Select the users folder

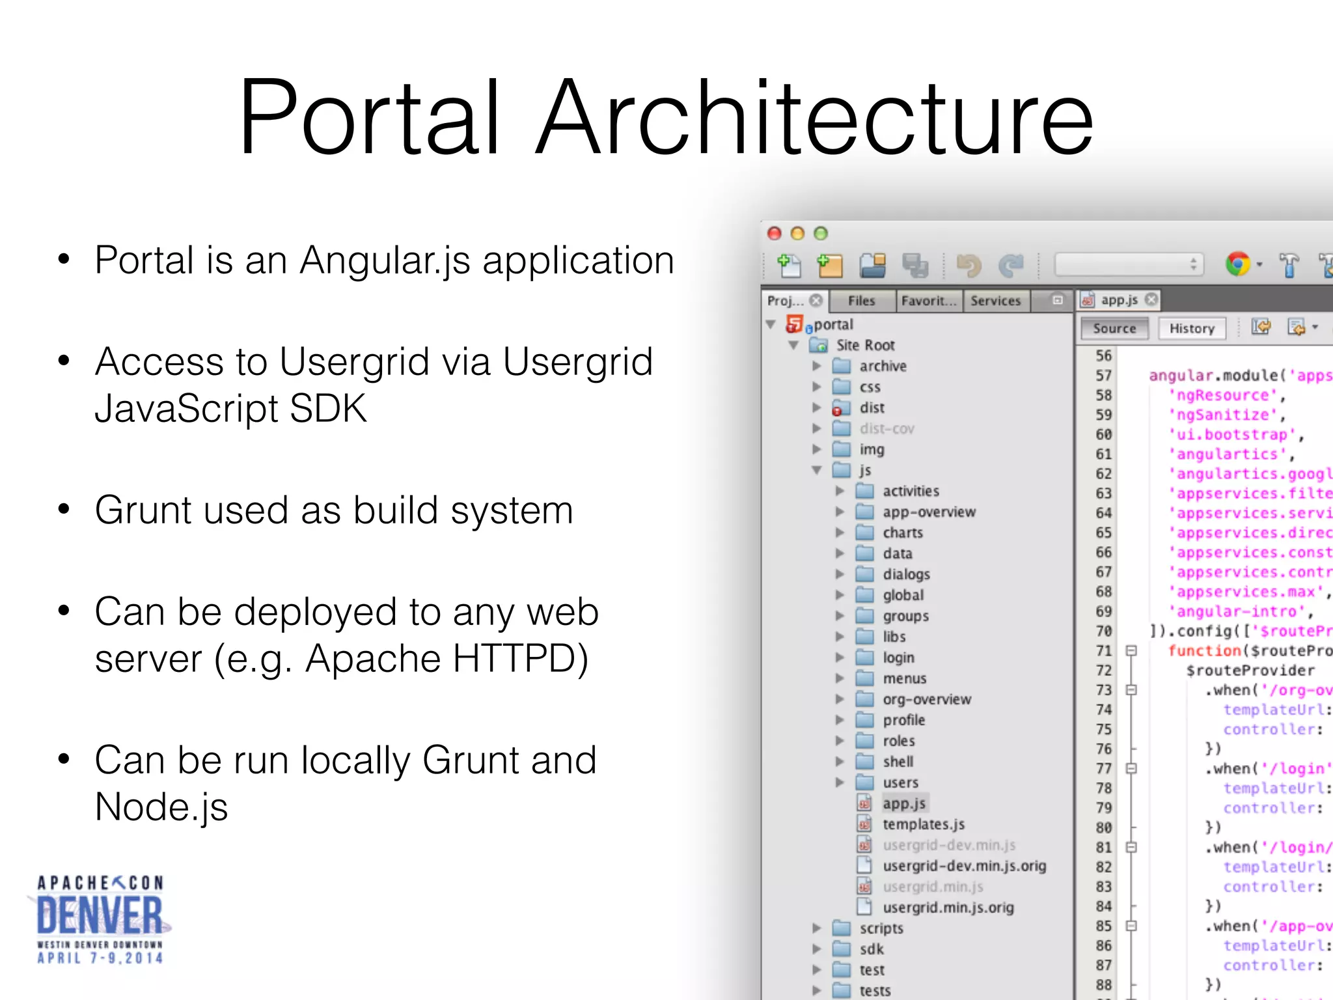(900, 783)
